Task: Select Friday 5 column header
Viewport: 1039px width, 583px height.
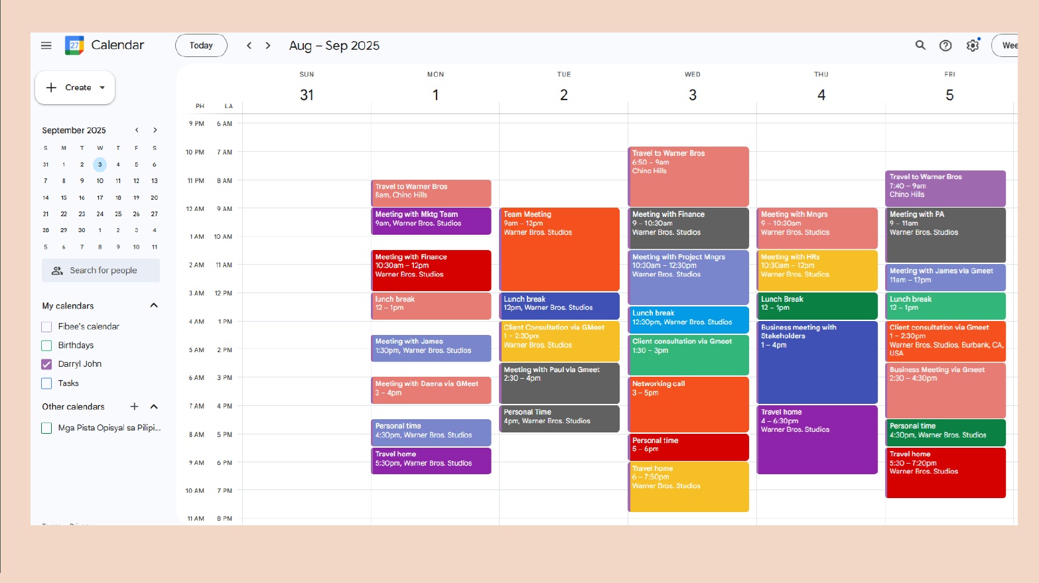Action: tap(949, 88)
